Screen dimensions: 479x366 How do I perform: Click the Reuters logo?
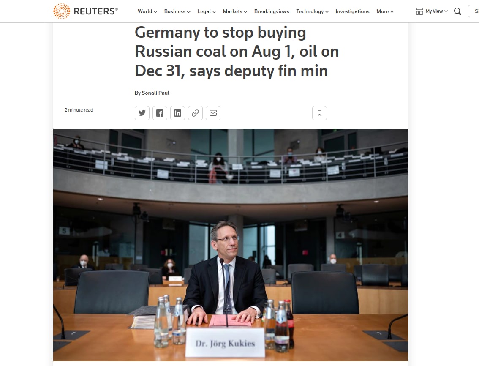point(85,11)
